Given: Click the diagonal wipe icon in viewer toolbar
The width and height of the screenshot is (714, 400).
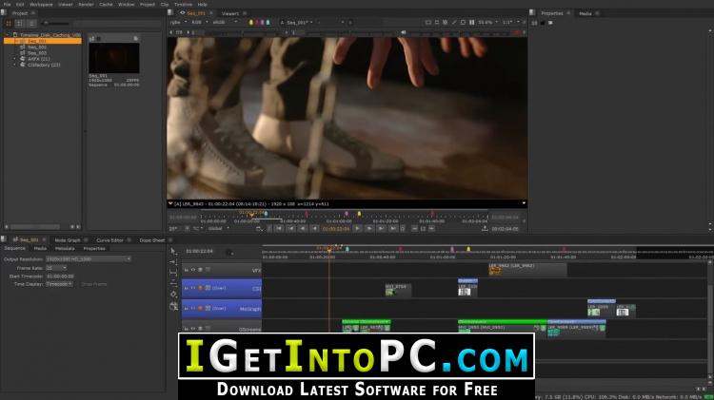Looking at the screenshot, I should (x=454, y=22).
